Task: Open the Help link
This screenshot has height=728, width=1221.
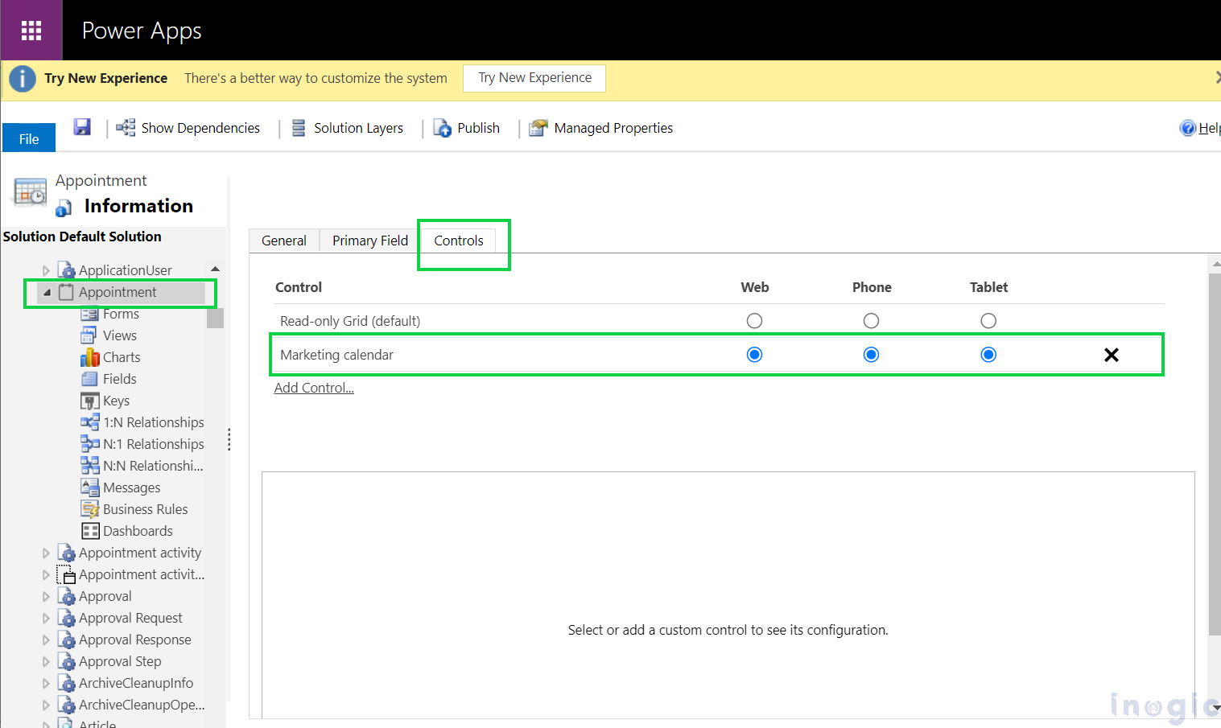Action: (x=1209, y=128)
